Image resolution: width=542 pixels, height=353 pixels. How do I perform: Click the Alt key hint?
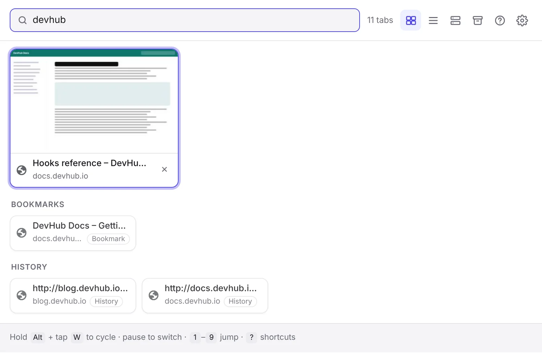tap(38, 337)
